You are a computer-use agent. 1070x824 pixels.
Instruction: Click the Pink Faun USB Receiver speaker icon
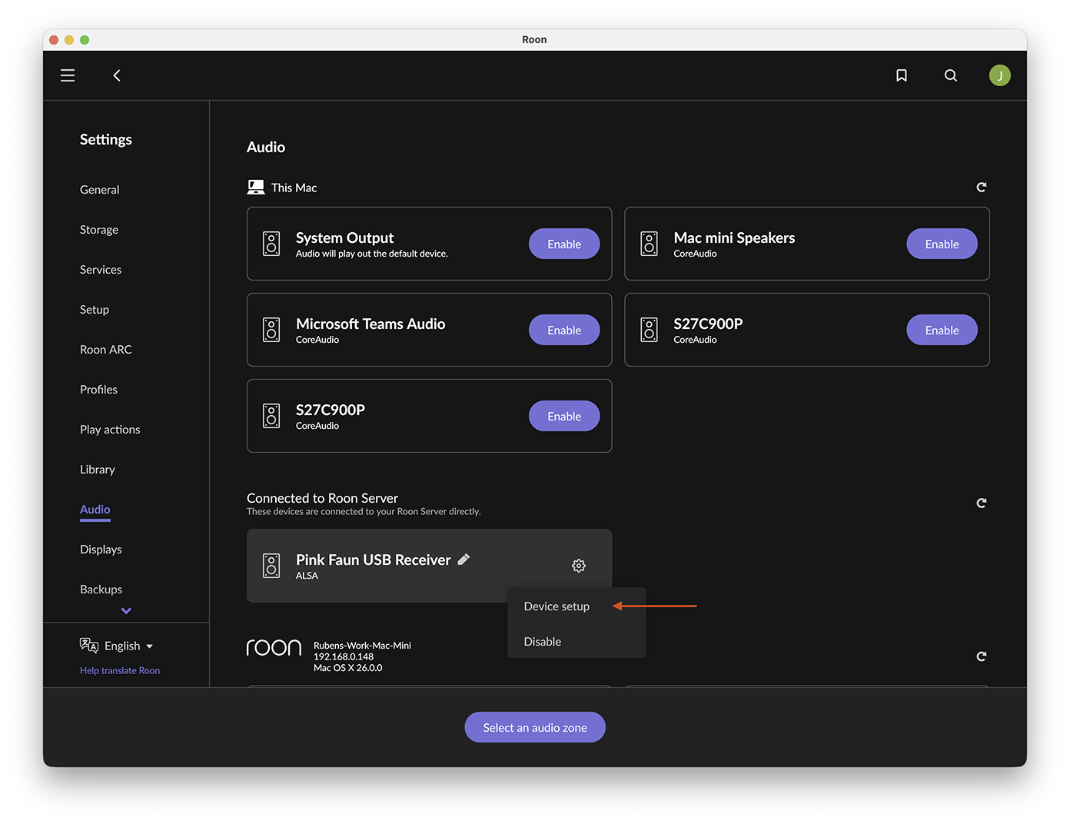point(271,566)
